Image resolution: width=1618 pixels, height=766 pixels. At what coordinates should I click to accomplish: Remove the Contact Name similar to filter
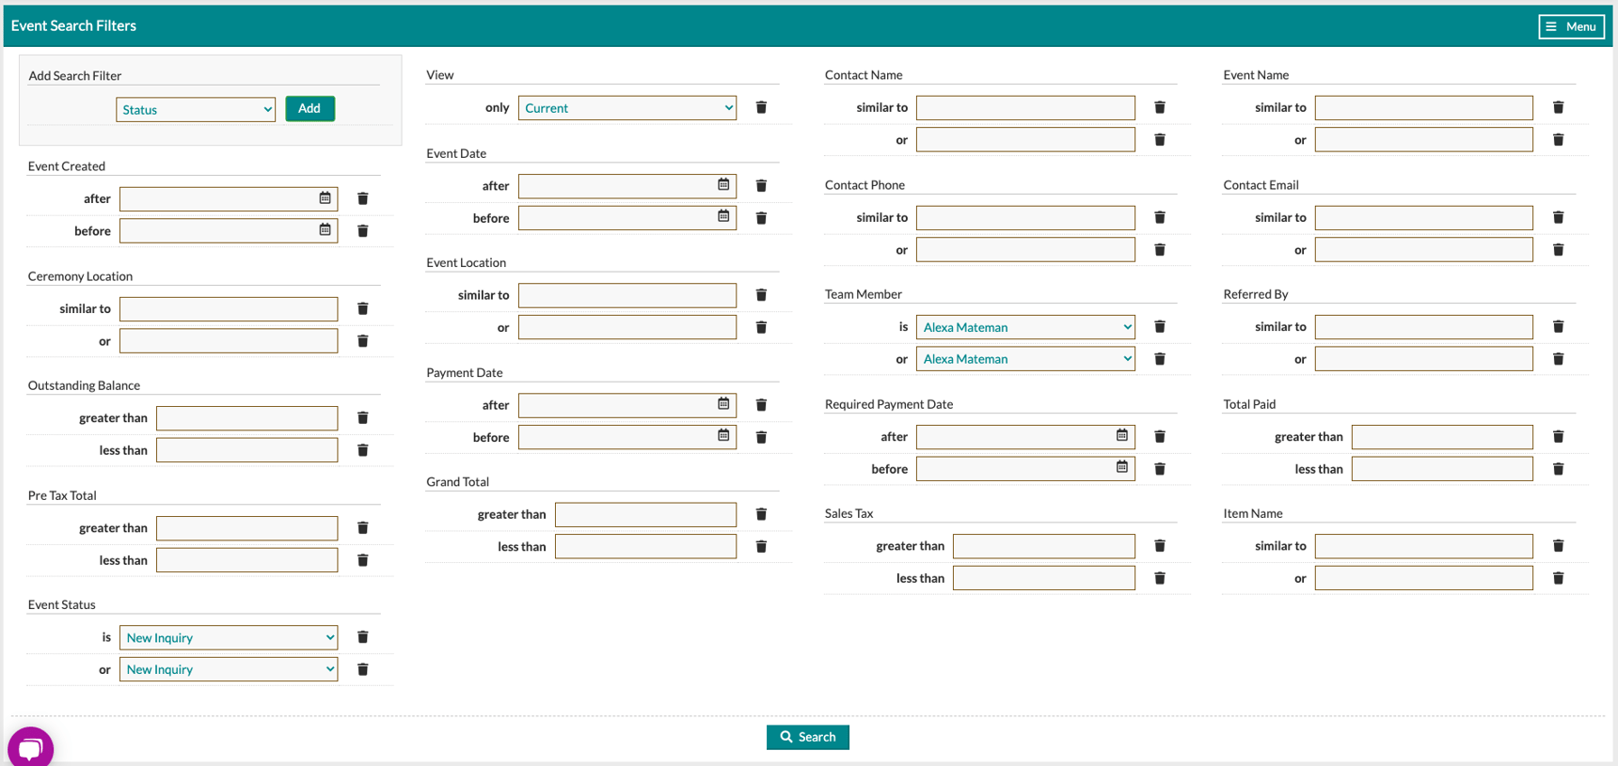pyautogui.click(x=1159, y=108)
